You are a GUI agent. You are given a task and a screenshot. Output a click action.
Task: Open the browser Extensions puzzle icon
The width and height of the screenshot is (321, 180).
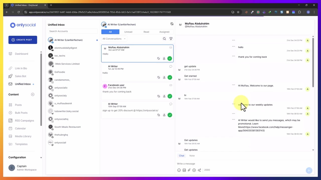pos(299,12)
